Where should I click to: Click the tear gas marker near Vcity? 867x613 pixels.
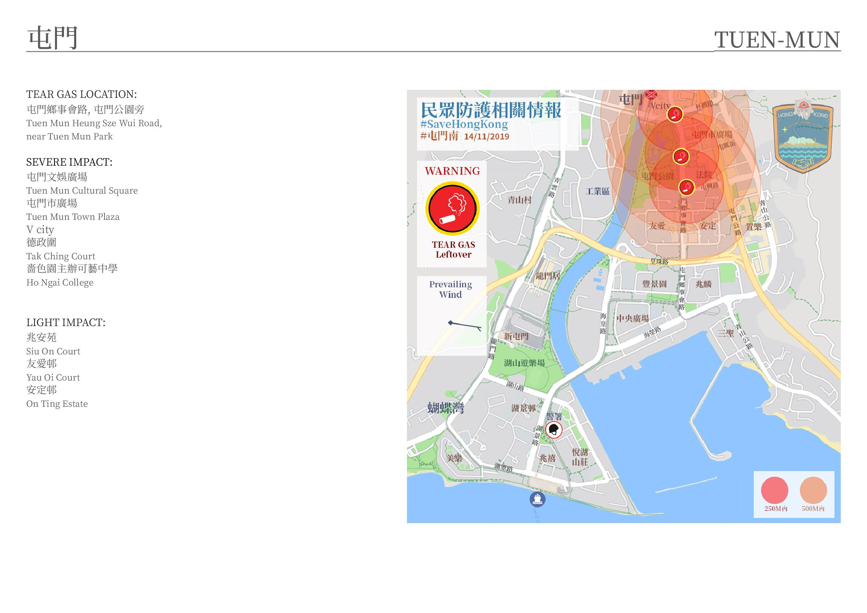click(674, 114)
